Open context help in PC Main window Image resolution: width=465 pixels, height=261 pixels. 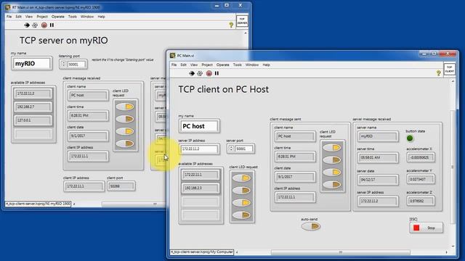[x=439, y=73]
